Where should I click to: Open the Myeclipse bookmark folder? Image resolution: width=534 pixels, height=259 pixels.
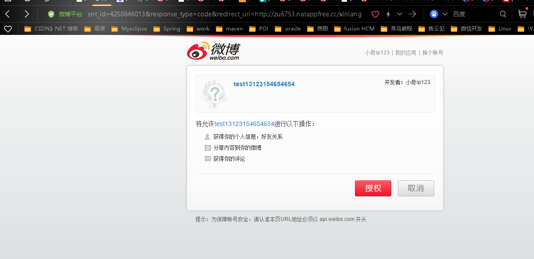click(x=129, y=29)
